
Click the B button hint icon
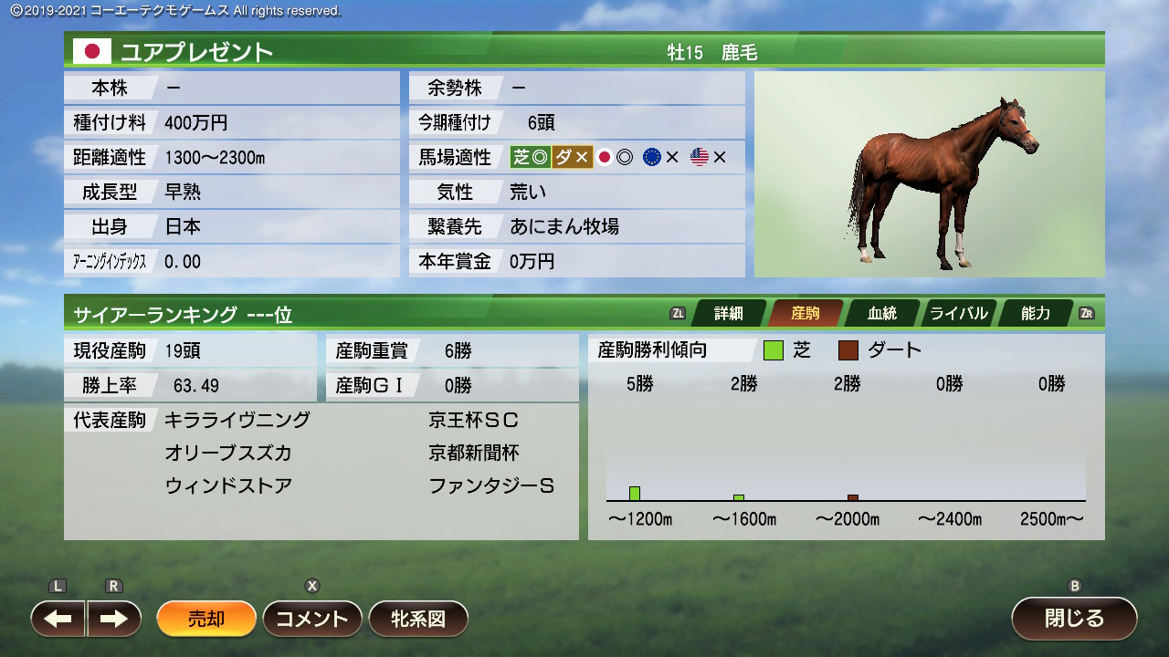pos(1074,586)
